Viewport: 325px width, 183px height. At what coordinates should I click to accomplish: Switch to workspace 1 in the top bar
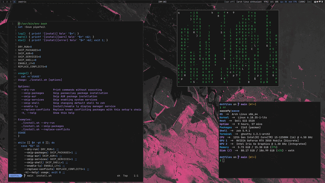3,2
